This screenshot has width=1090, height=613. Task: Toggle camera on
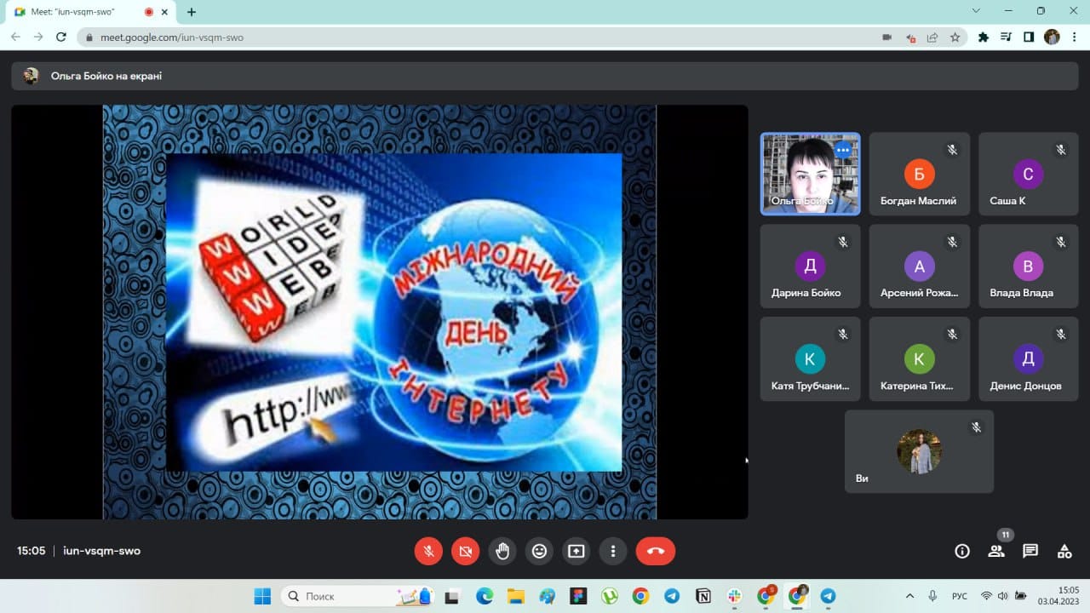(x=465, y=551)
